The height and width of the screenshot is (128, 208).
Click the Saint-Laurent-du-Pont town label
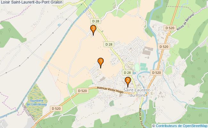tap(137, 93)
